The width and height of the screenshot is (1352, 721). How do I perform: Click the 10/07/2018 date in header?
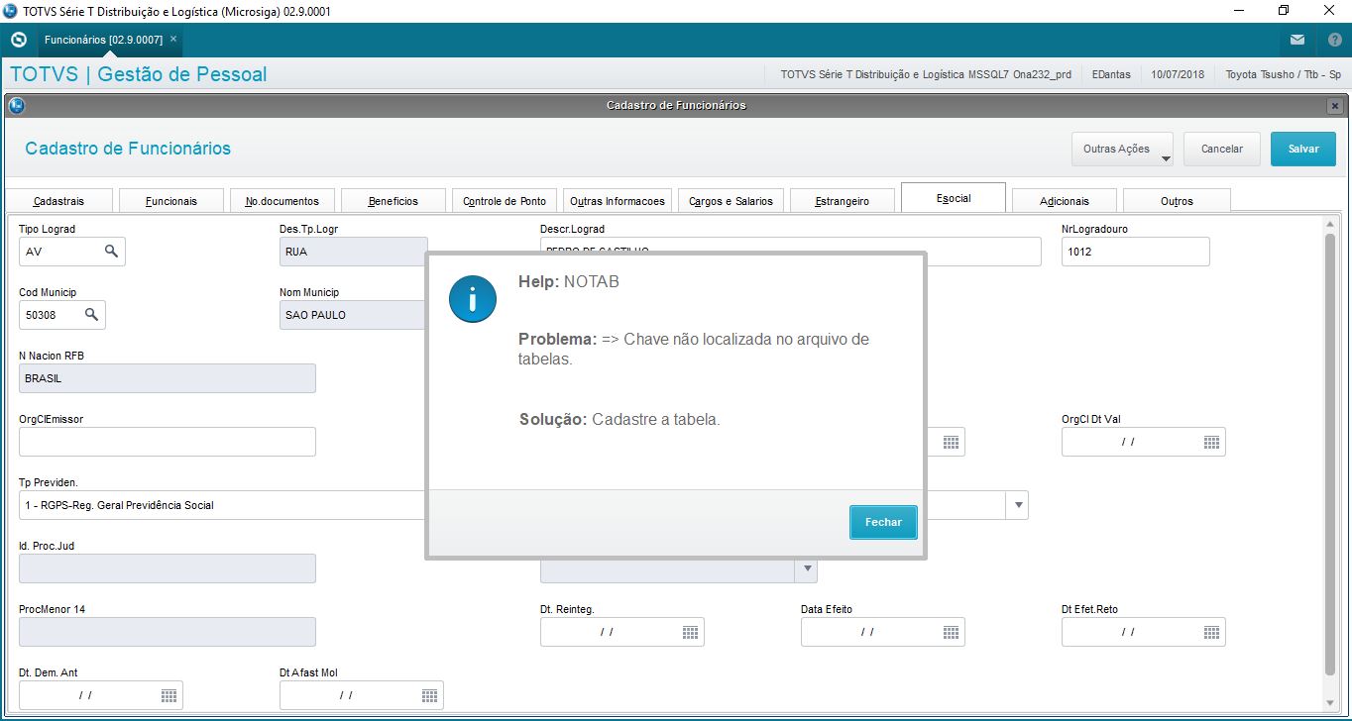point(1178,74)
